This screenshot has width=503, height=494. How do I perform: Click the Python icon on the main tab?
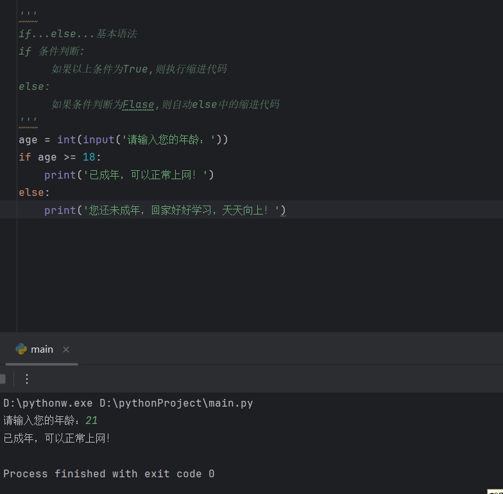point(21,349)
